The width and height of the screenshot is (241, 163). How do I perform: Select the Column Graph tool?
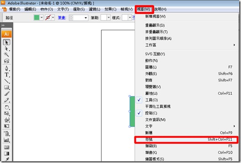tap(7, 140)
